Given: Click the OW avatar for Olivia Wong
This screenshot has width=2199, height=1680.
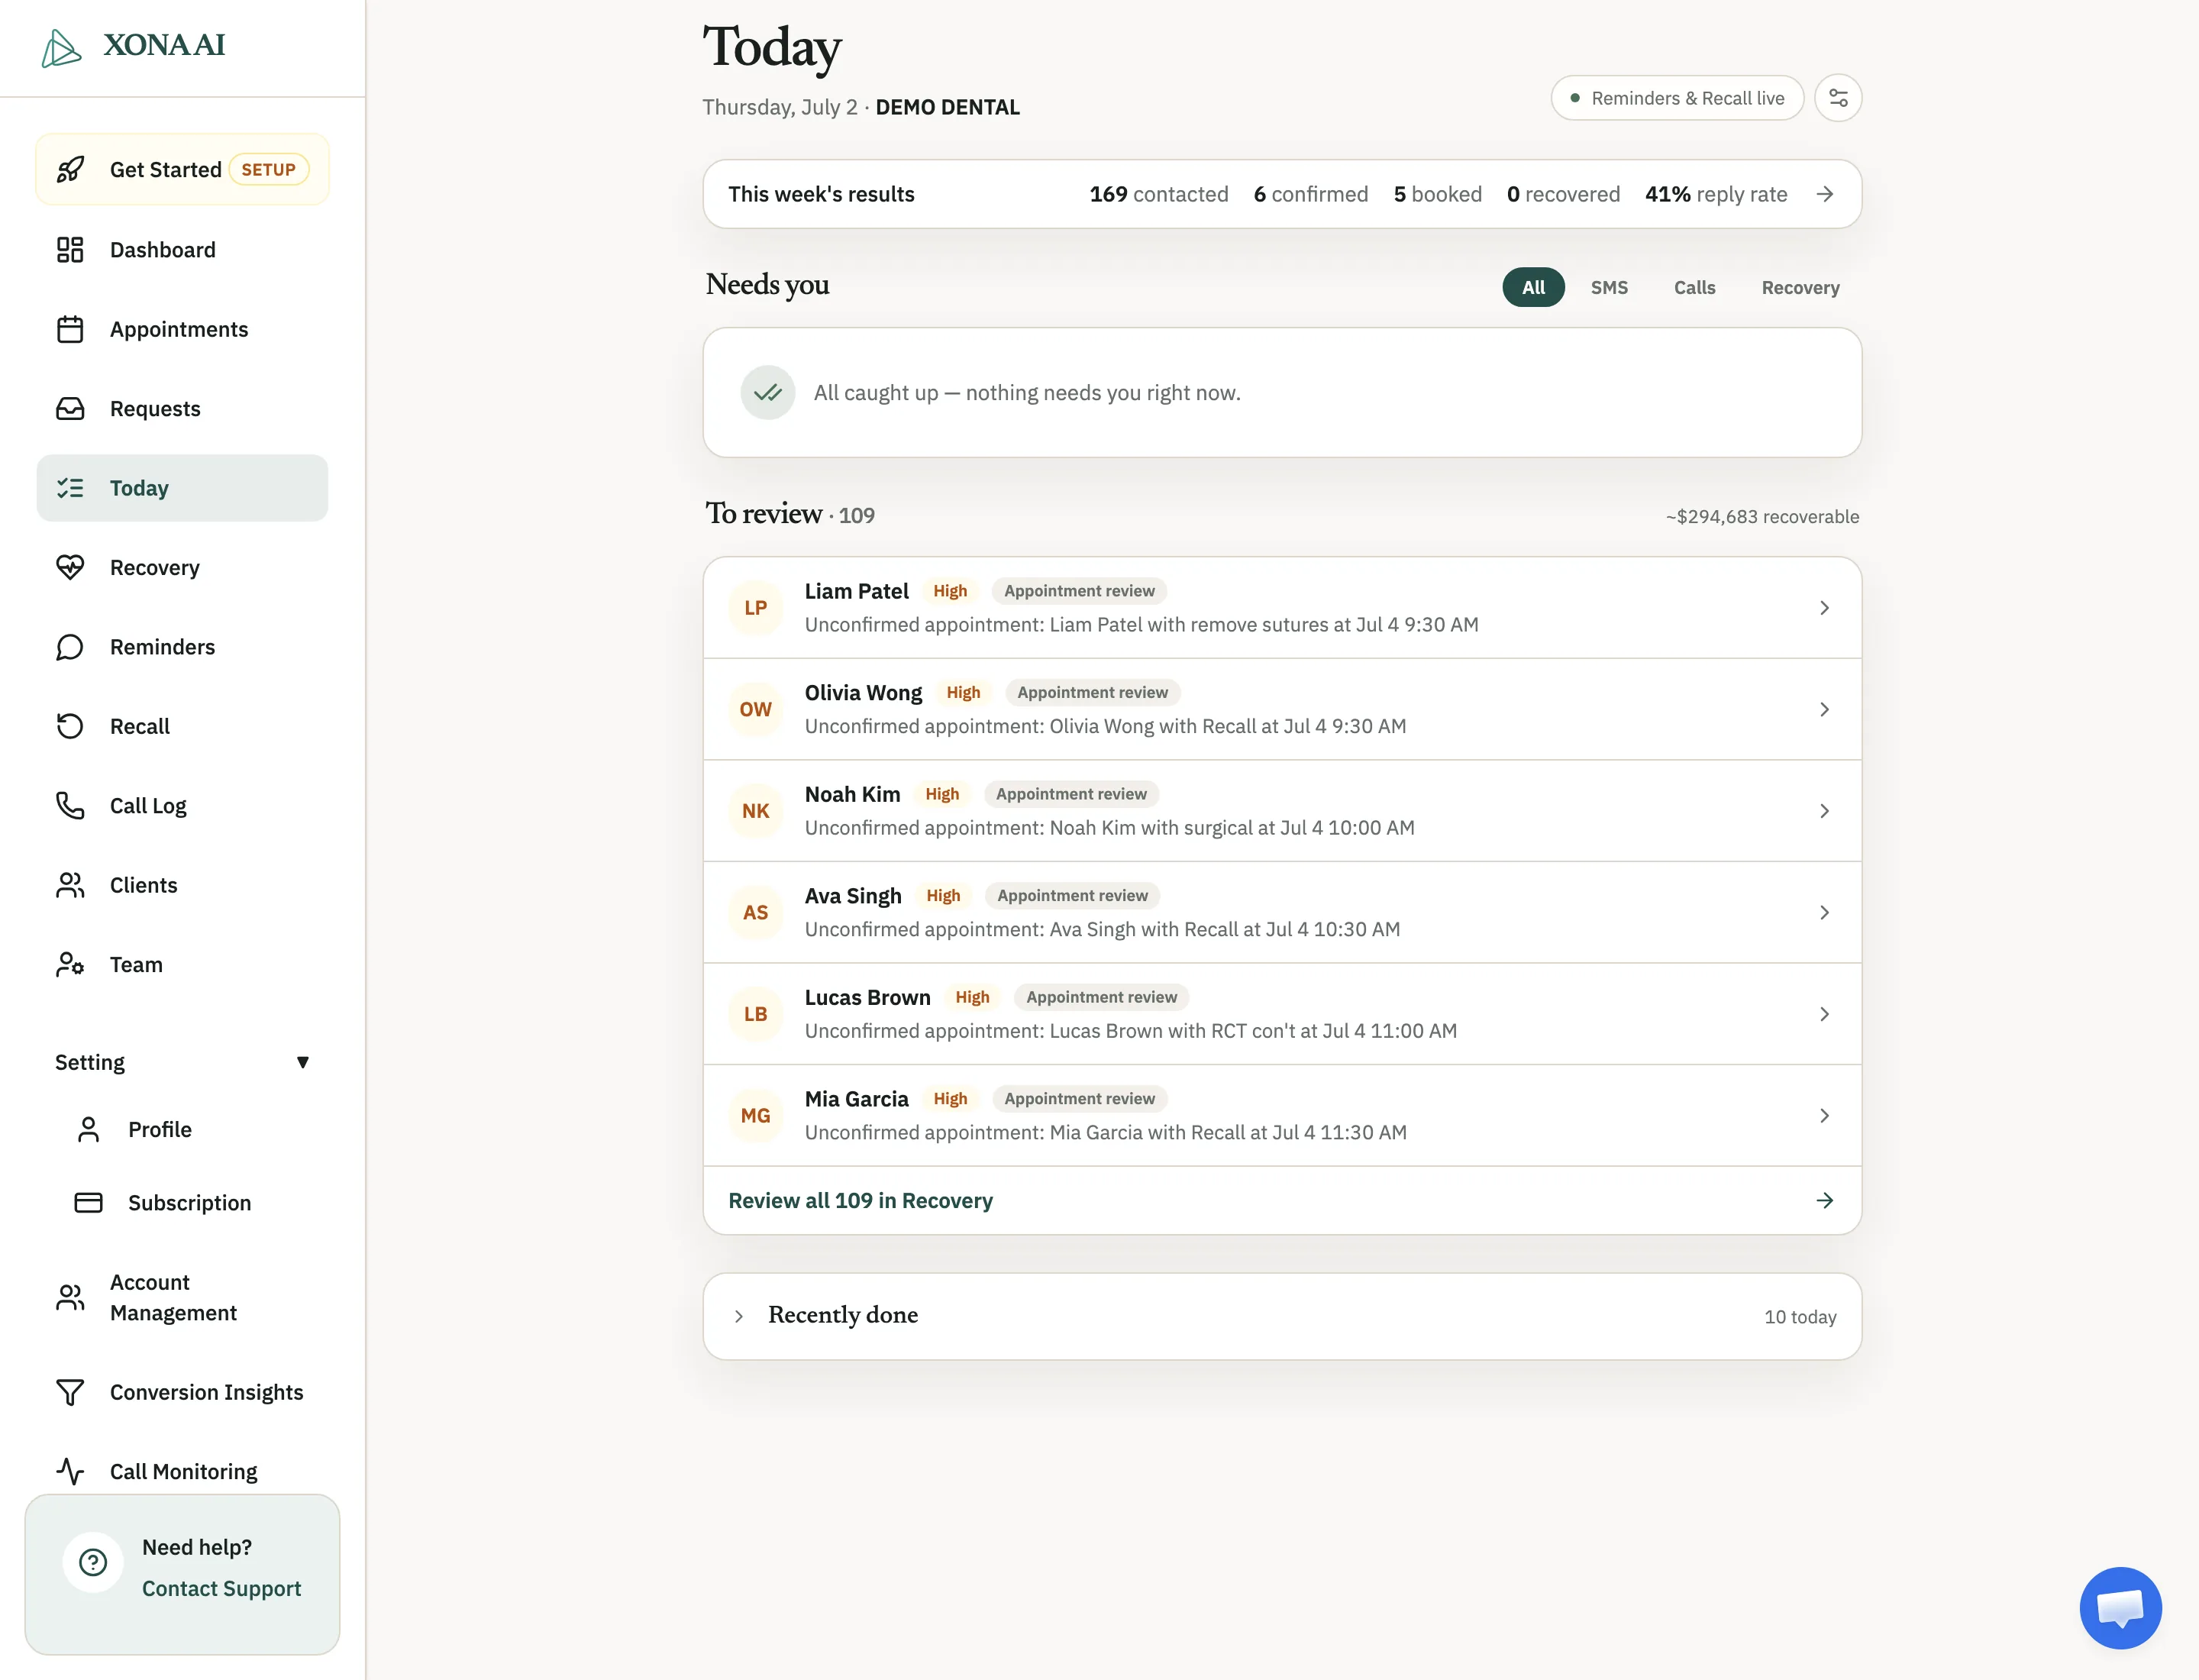Looking at the screenshot, I should pos(756,709).
